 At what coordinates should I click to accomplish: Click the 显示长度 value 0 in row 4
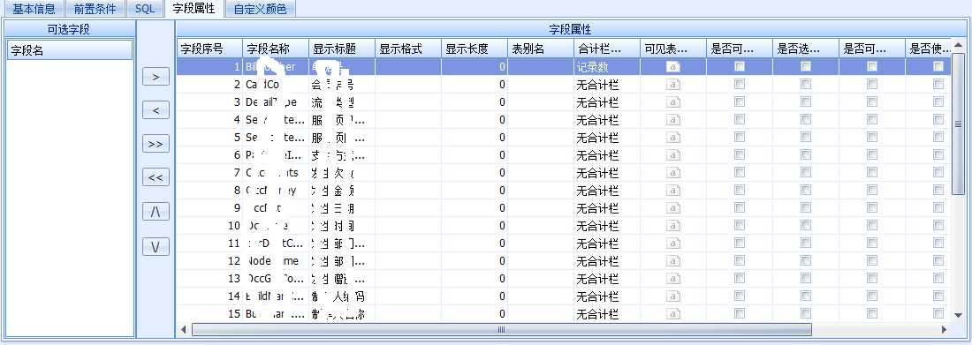point(475,119)
